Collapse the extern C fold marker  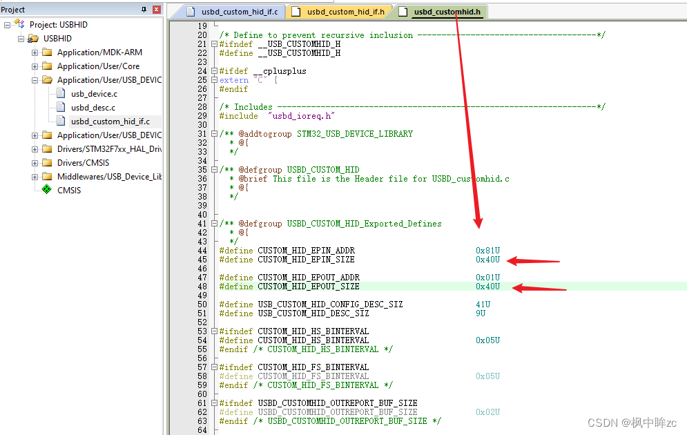pos(215,80)
